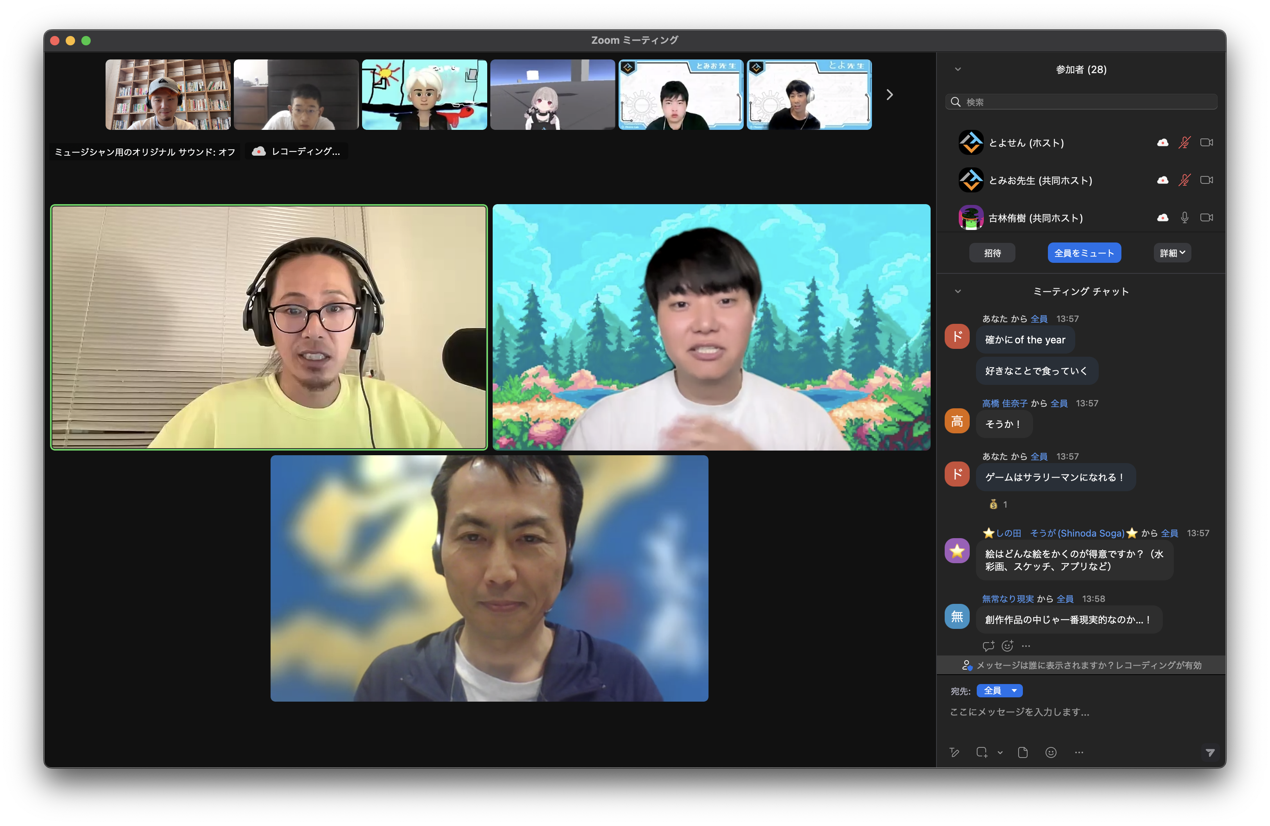This screenshot has width=1270, height=826.
Task: Click the 招待 button
Action: coord(992,253)
